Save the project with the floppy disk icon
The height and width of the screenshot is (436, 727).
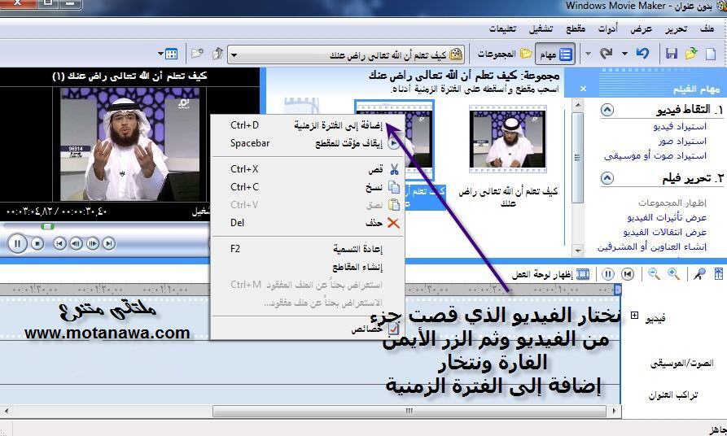[672, 54]
